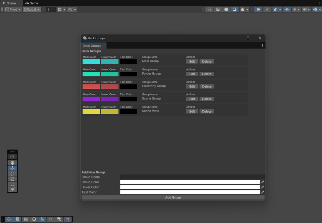This screenshot has width=322, height=223.
Task: Switch to the Game tab
Action: coord(31,3)
